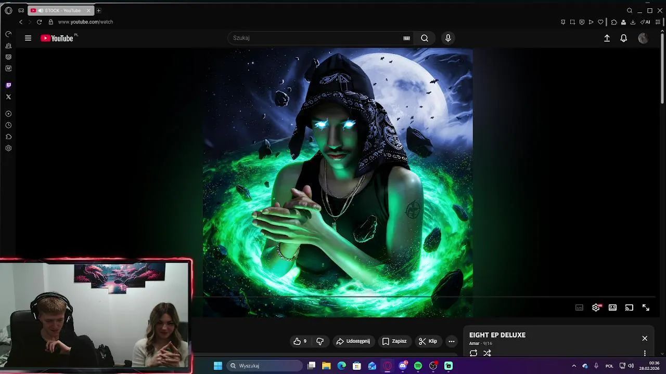Screen dimensions: 666x374
Task: Open Twitch in the sidebar
Action: pos(8,85)
